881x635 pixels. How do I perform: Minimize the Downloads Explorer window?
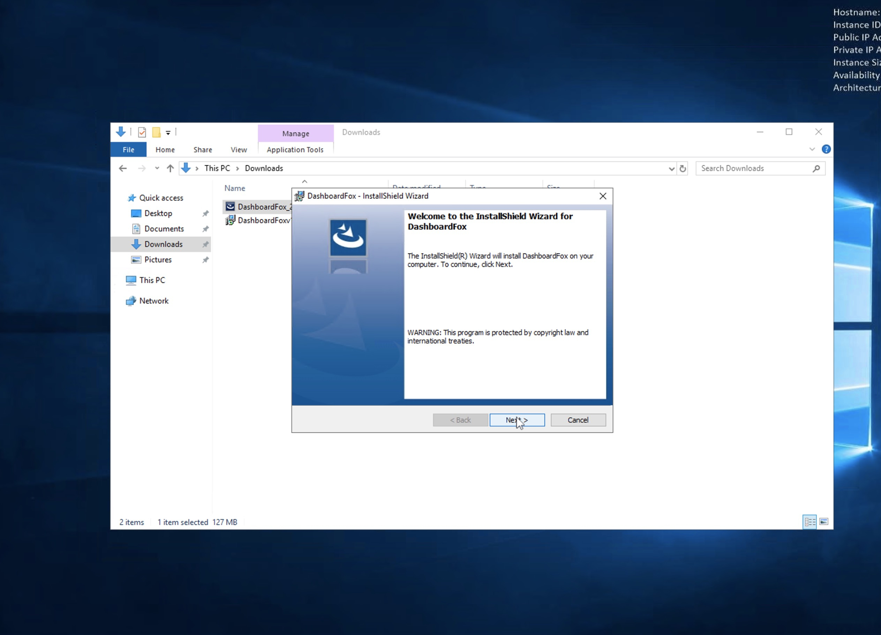point(760,132)
